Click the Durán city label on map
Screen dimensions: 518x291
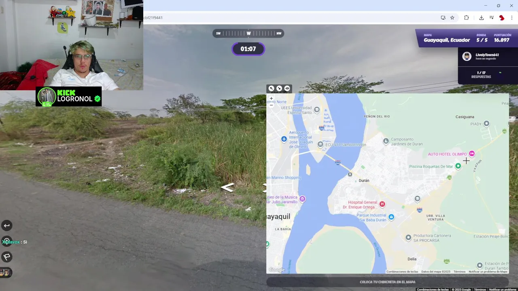pos(364,181)
